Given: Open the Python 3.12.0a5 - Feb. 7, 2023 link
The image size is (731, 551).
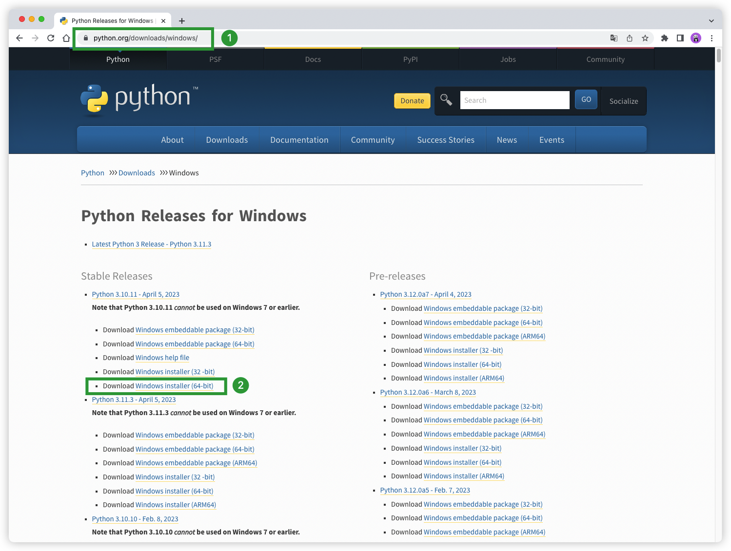Looking at the screenshot, I should [425, 490].
